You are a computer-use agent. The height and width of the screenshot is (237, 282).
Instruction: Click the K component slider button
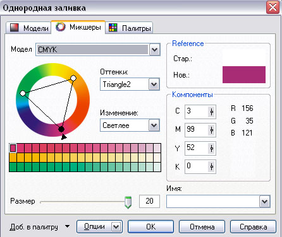pyautogui.click(x=212, y=166)
